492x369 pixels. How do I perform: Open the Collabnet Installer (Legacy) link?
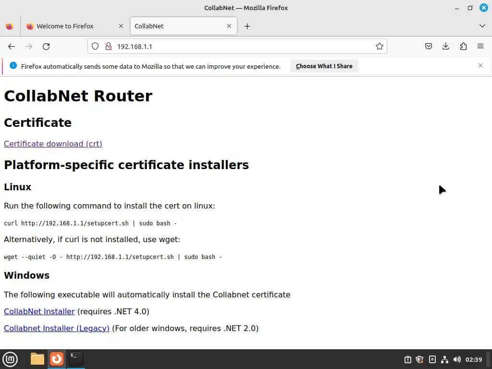57,328
